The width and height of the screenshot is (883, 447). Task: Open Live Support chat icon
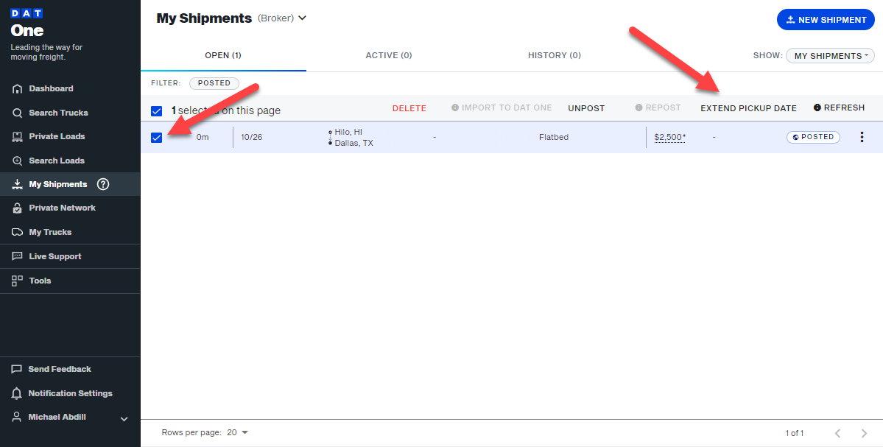pyautogui.click(x=17, y=257)
